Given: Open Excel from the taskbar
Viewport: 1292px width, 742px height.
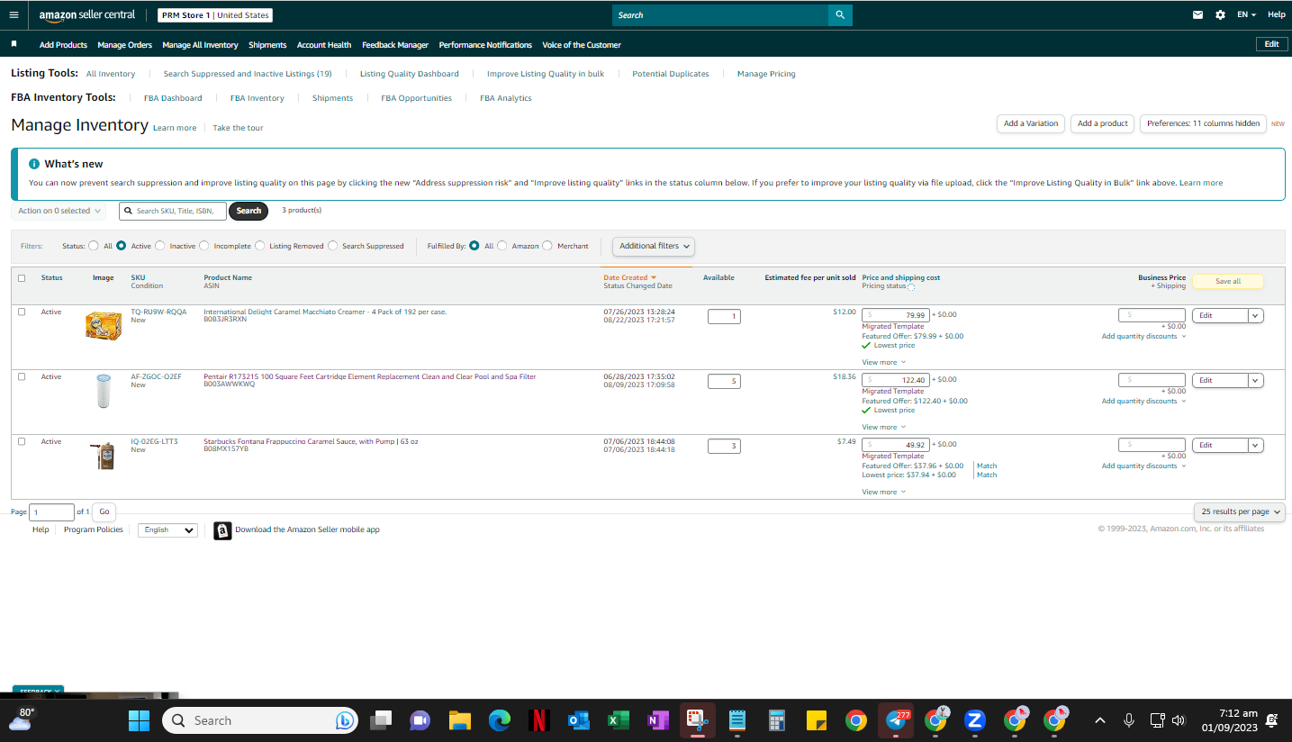Looking at the screenshot, I should [618, 720].
